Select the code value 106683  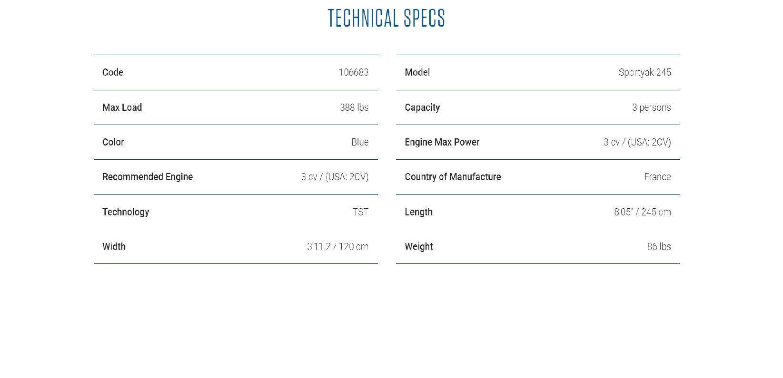[353, 72]
